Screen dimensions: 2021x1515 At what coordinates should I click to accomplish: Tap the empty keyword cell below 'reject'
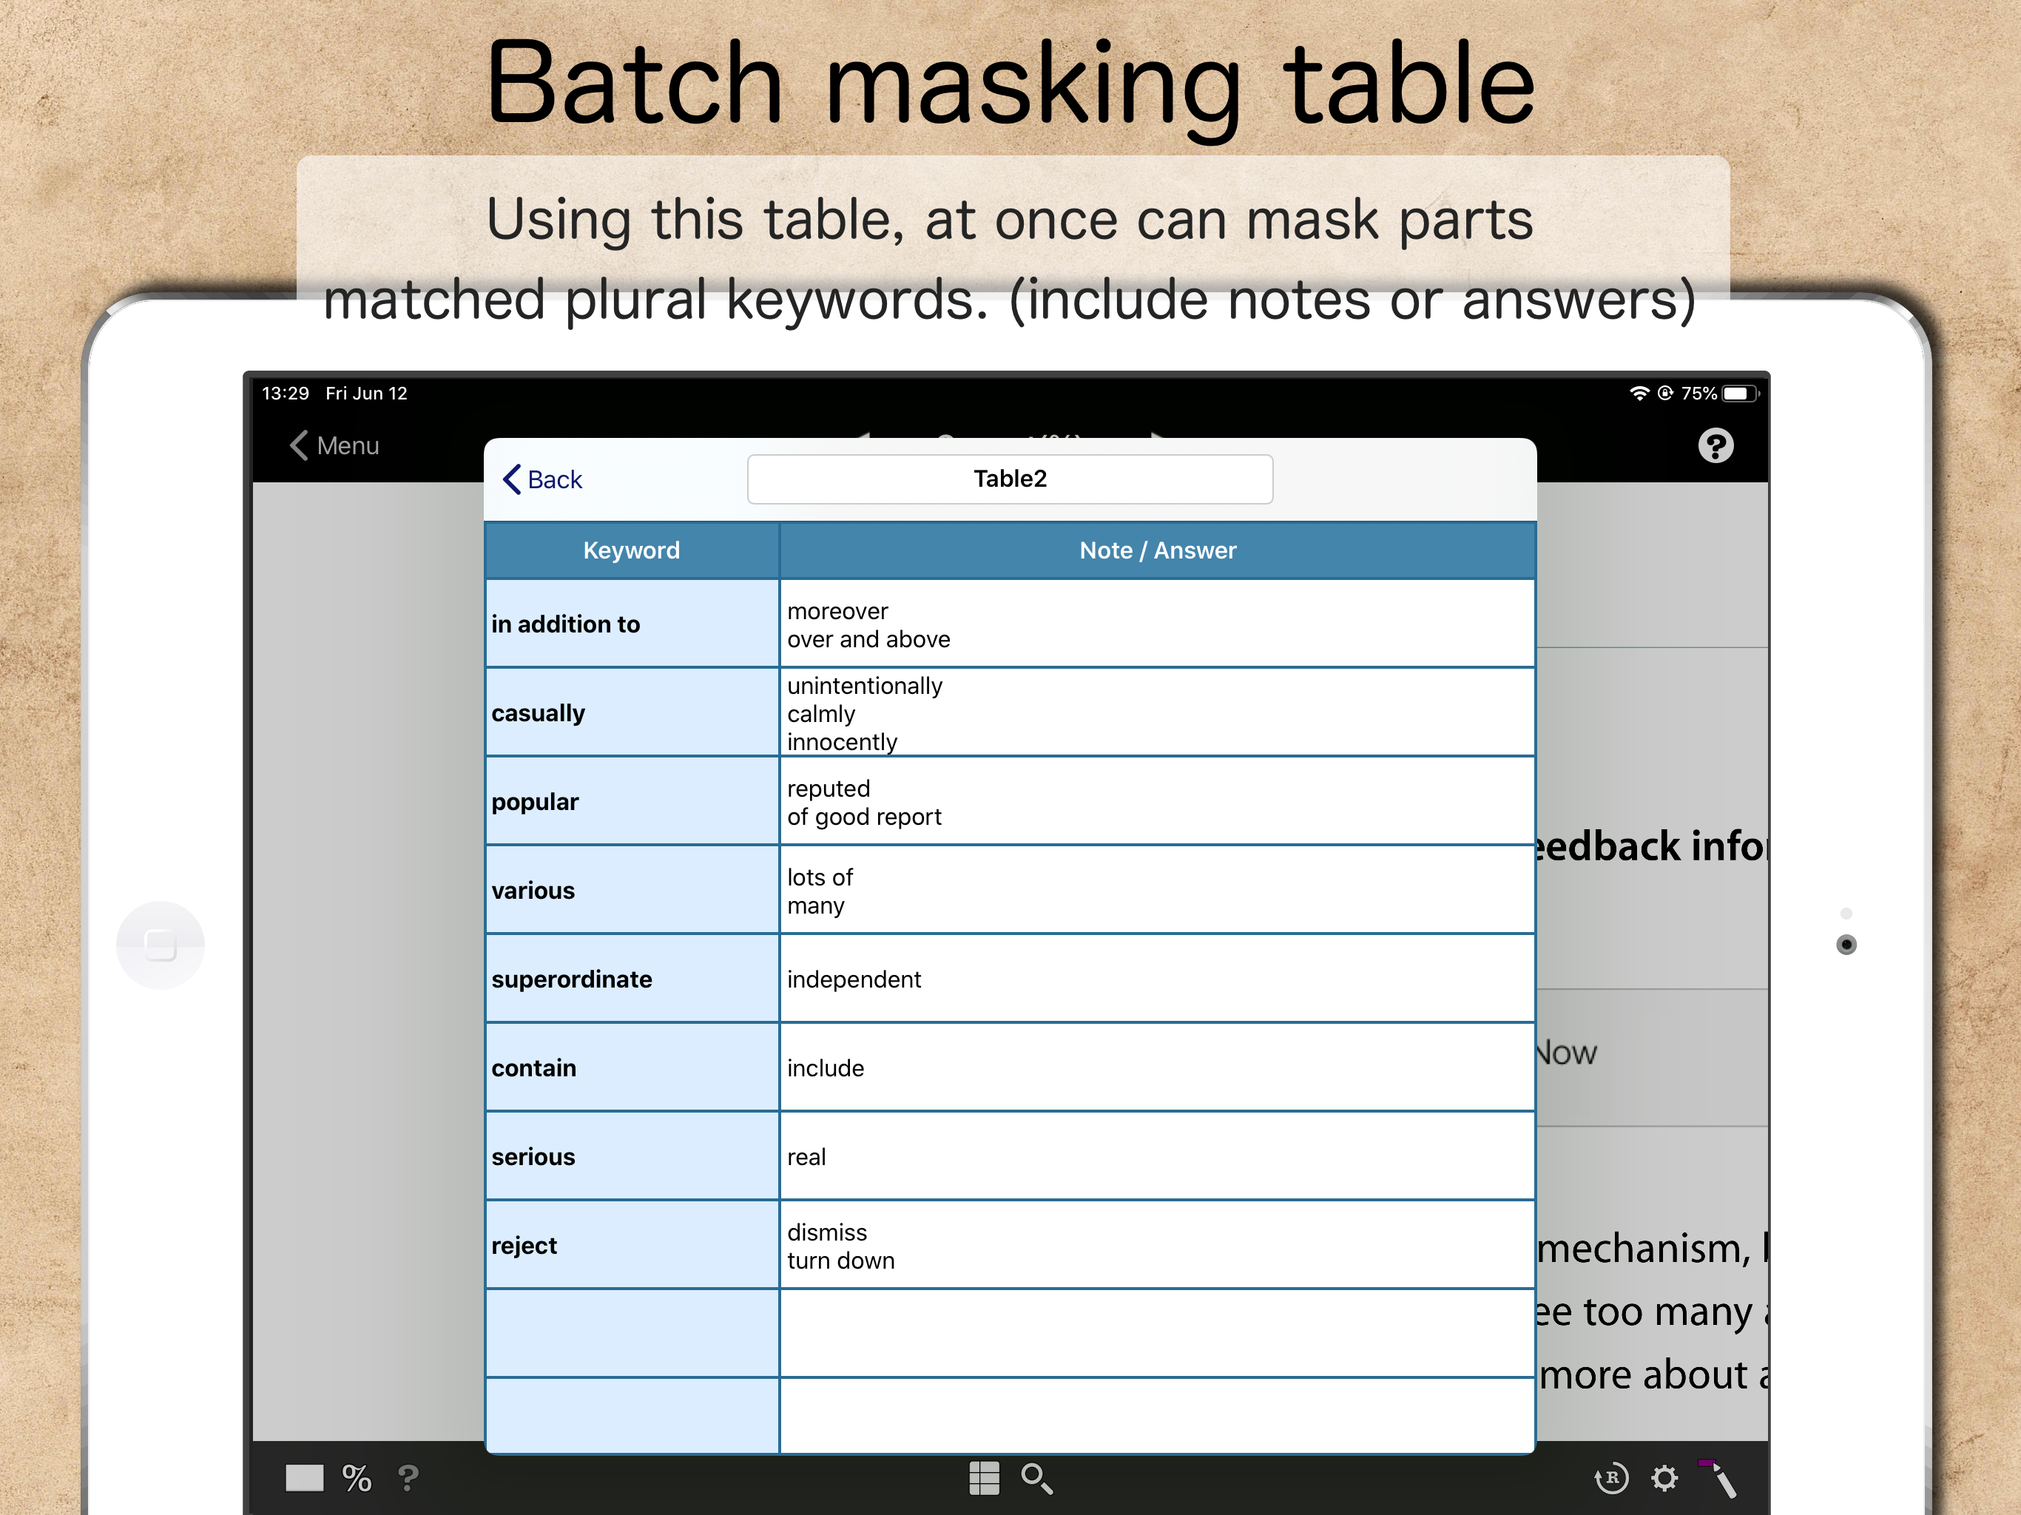[631, 1333]
